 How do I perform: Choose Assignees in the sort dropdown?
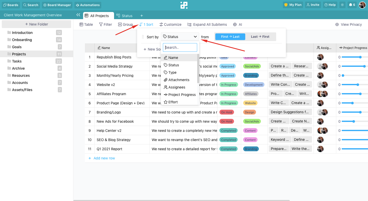click(x=179, y=87)
